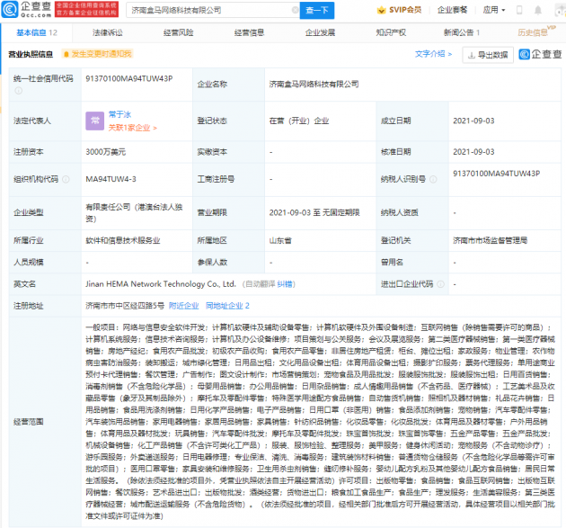
Task: Click 企业类型 underlined label
Action: point(29,212)
